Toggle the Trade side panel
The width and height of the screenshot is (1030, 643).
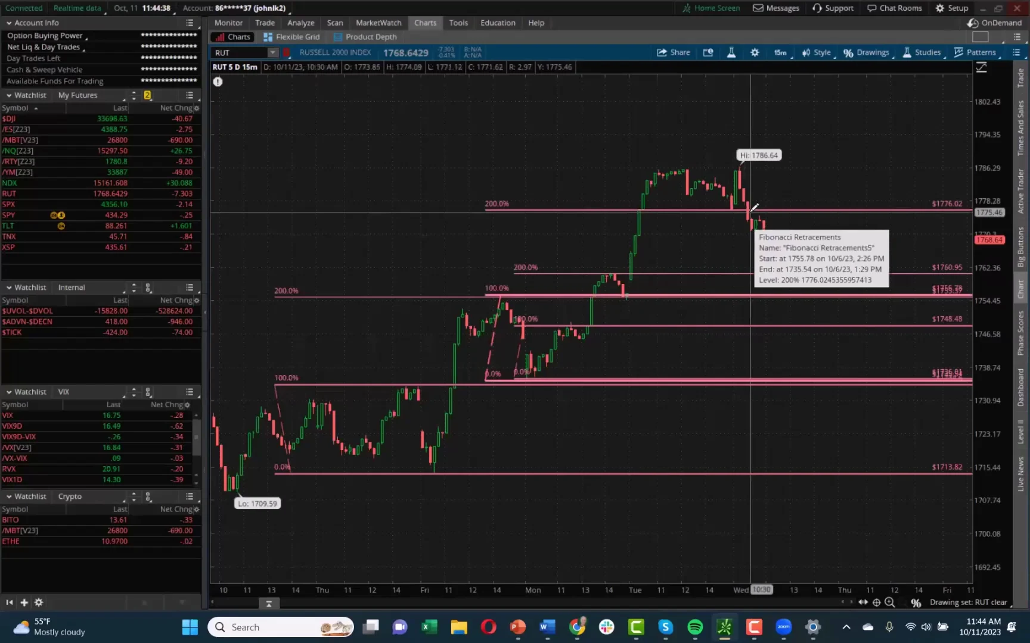tap(1021, 78)
